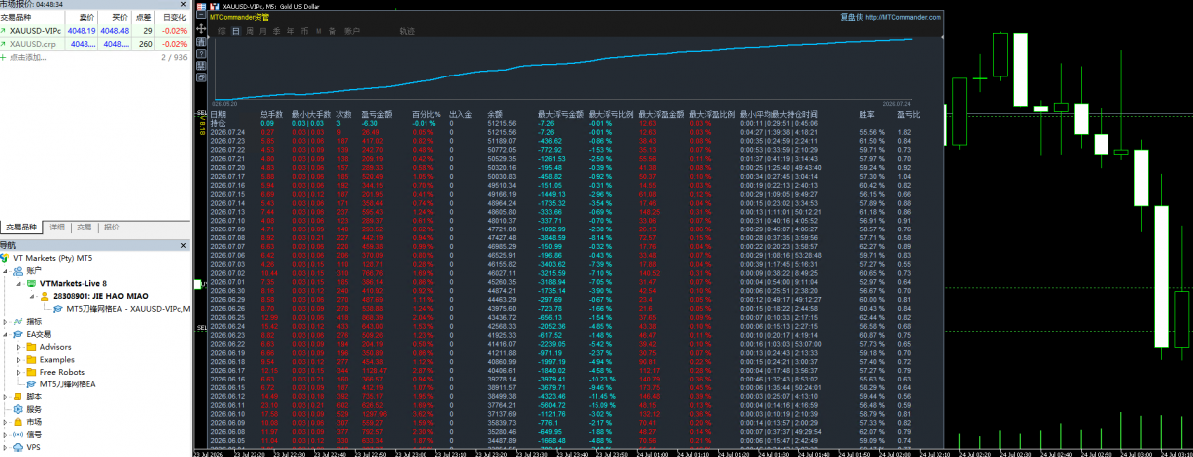The height and width of the screenshot is (457, 1193).
Task: Select the 周 weekly period tab in MTCommander
Action: point(249,31)
